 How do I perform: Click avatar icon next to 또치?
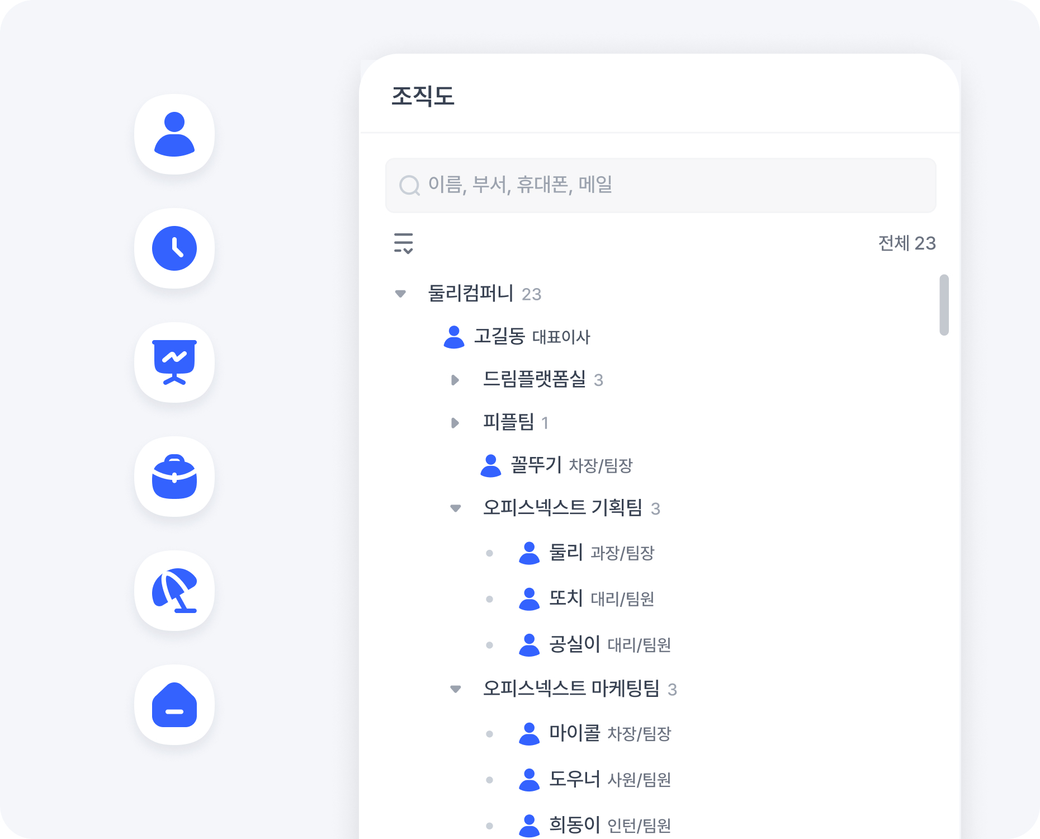(x=529, y=598)
